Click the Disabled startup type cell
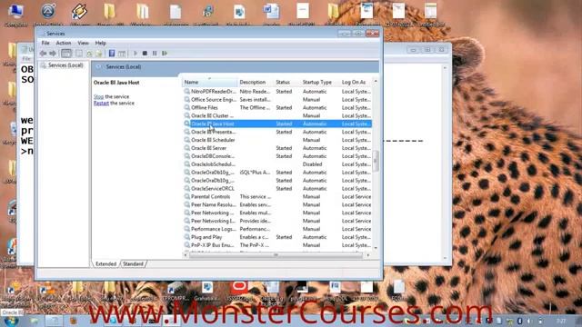This screenshot has width=582, height=327. 312,164
